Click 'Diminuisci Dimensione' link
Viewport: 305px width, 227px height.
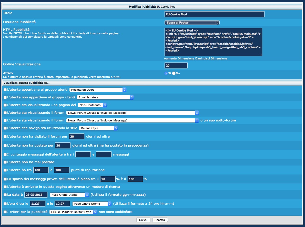(211, 58)
